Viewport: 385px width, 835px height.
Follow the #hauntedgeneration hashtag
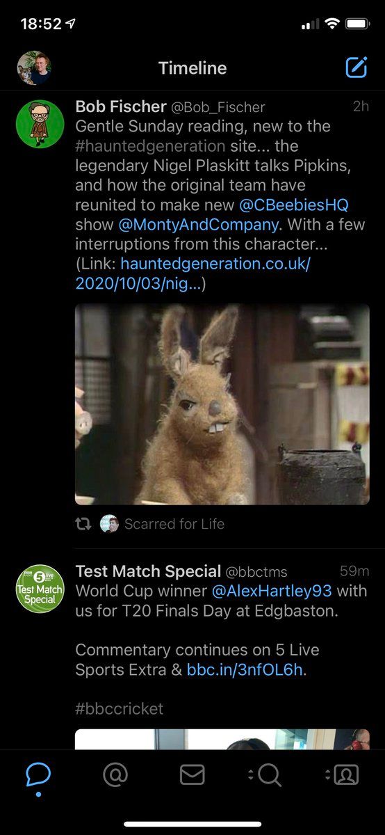[150, 146]
